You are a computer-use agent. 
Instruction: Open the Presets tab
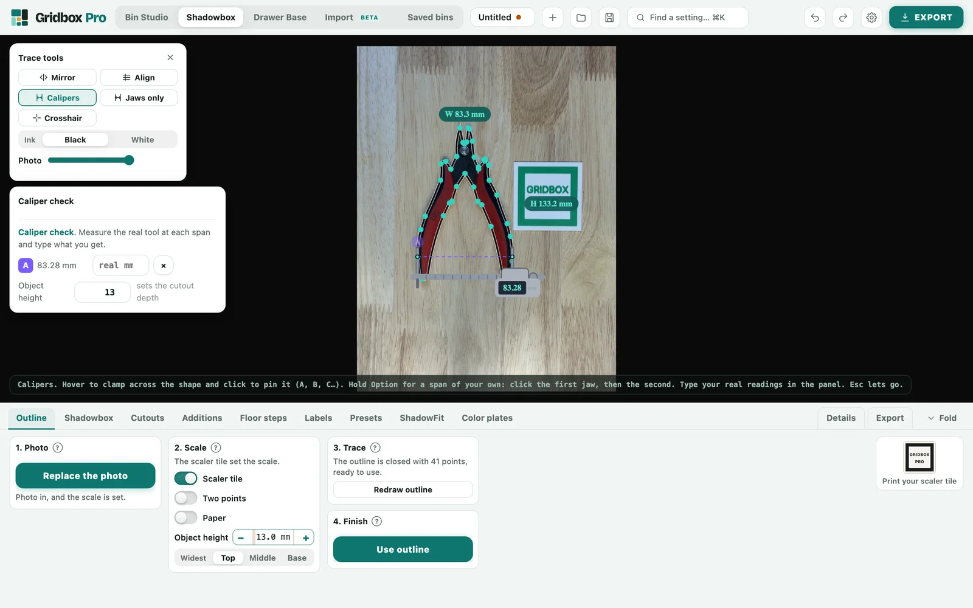click(365, 418)
